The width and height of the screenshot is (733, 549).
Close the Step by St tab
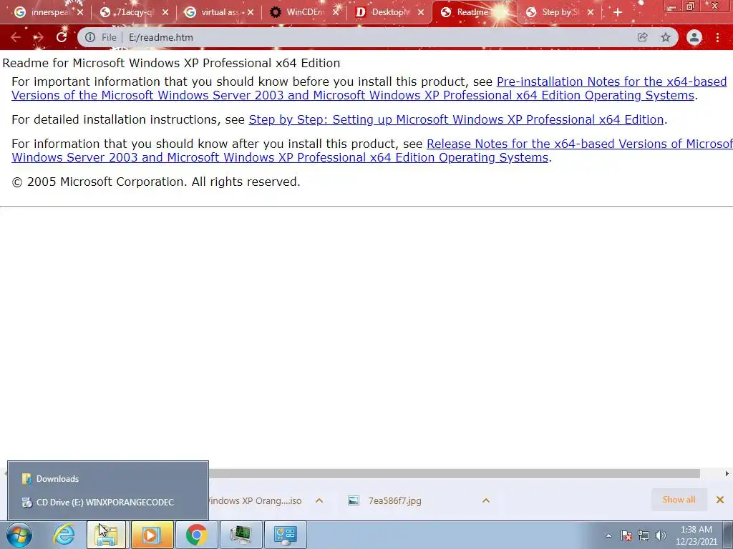click(591, 12)
